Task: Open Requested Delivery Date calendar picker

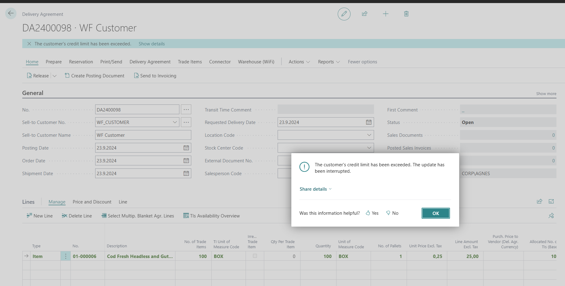Action: tap(369, 122)
